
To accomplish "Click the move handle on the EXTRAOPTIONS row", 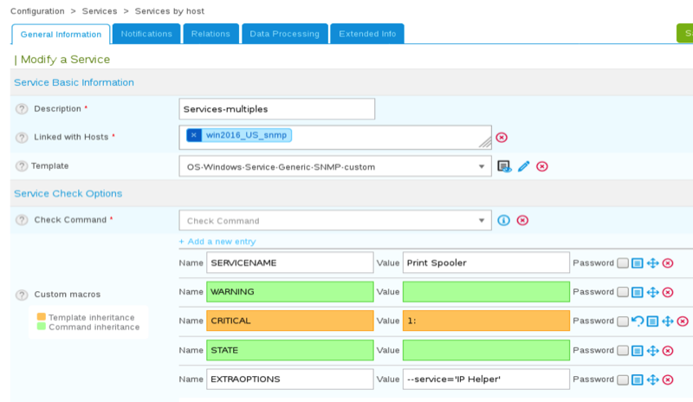I will pyautogui.click(x=653, y=380).
